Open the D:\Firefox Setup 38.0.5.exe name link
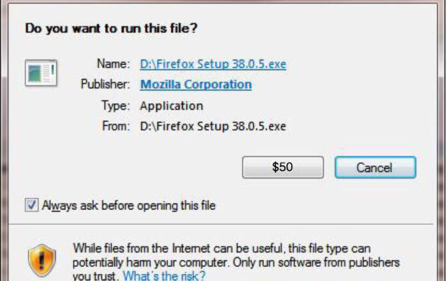 (x=213, y=64)
